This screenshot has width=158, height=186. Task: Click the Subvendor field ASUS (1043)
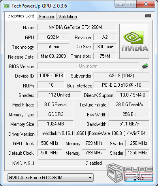pyautogui.click(x=121, y=76)
